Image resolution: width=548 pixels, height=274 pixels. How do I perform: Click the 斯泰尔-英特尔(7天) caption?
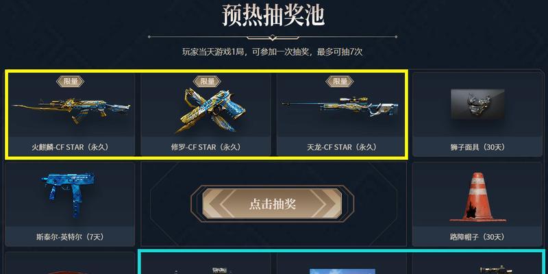pos(70,237)
